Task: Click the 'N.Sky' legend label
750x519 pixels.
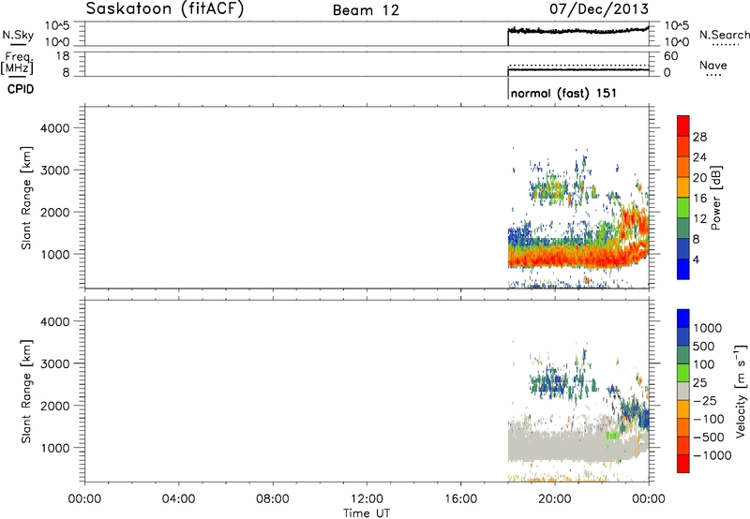Action: click(18, 35)
